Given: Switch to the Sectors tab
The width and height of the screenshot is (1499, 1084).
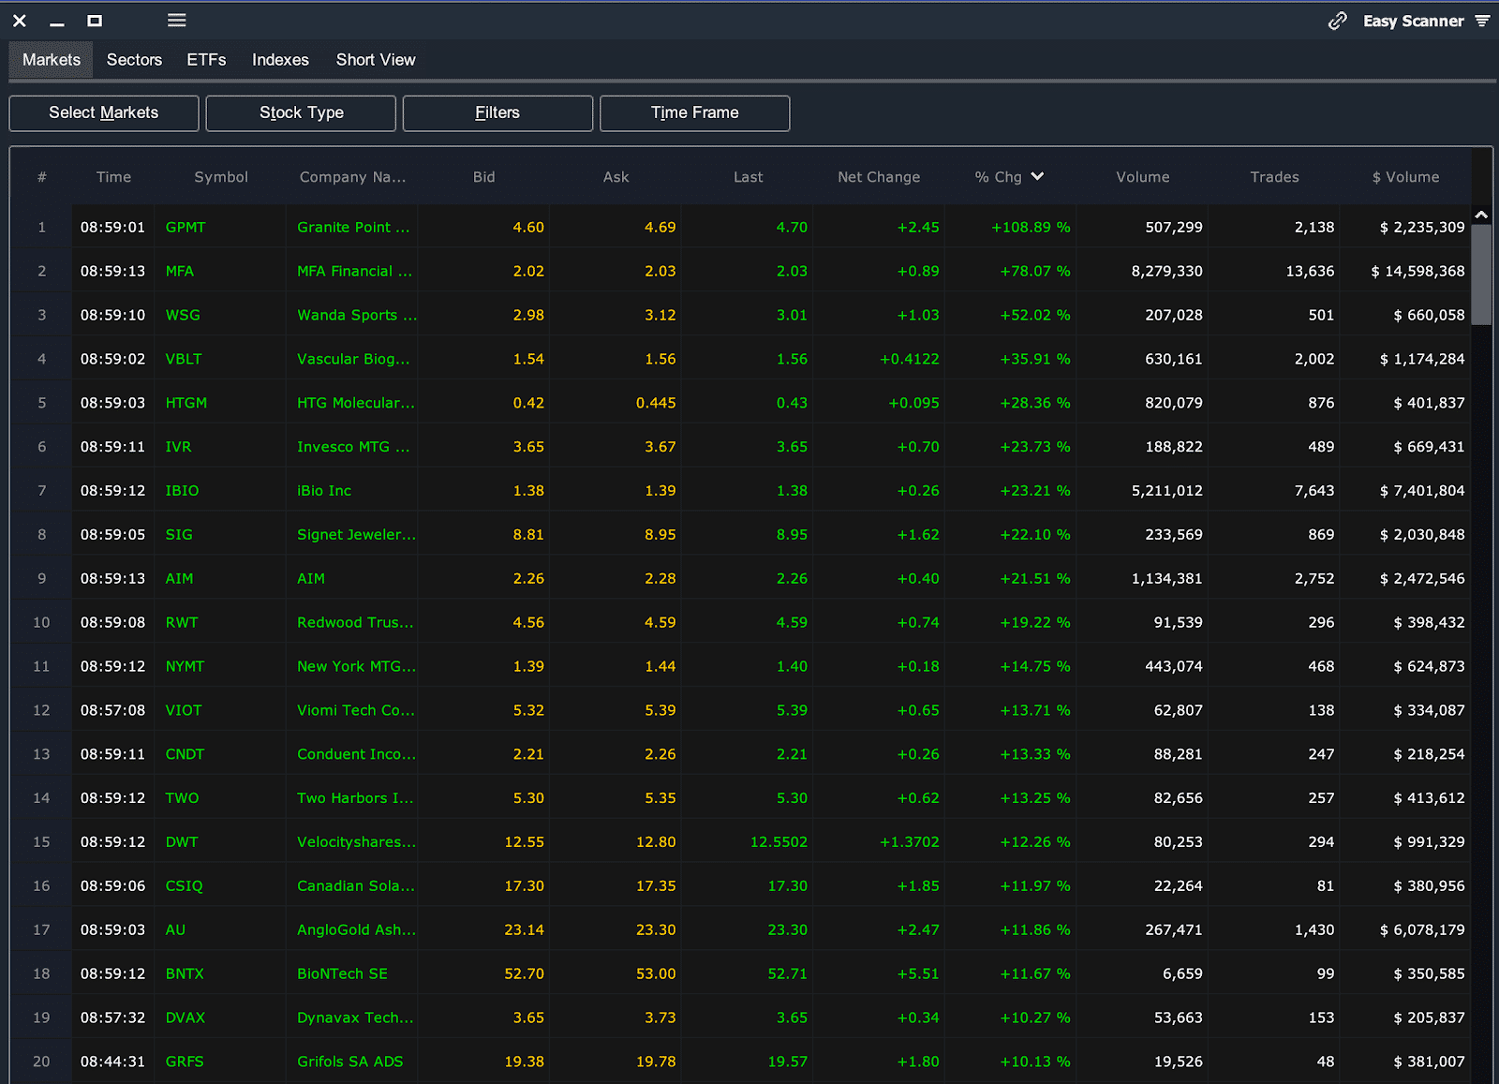Looking at the screenshot, I should point(134,60).
